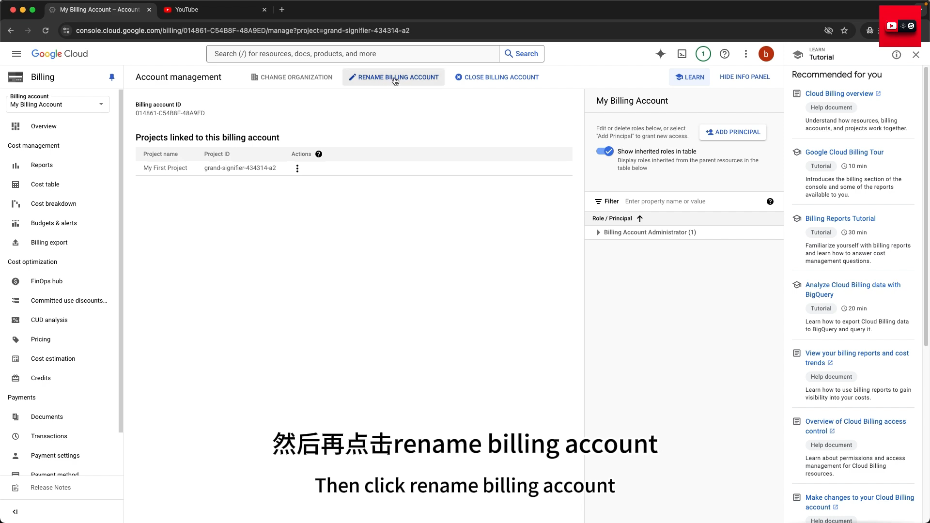Click the browser address bar URL
Viewport: 930px width, 523px height.
click(243, 31)
